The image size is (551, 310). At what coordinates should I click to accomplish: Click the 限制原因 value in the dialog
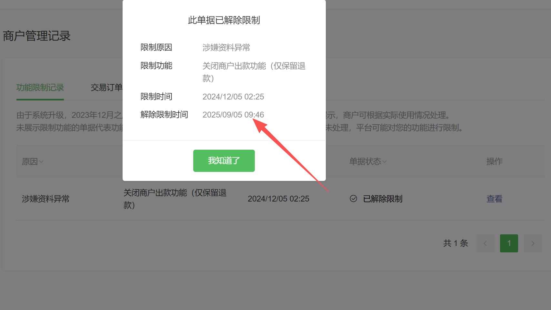click(x=226, y=48)
